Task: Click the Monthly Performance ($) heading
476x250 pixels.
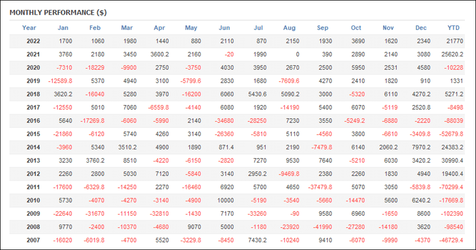Action: point(58,13)
